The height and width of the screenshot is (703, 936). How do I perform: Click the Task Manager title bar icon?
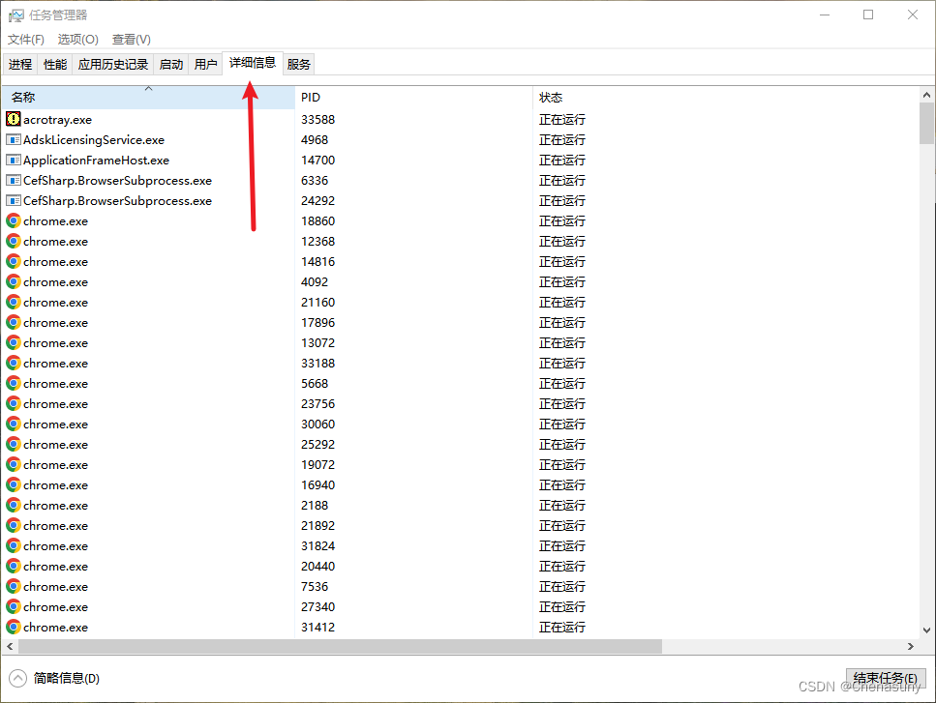pos(16,15)
